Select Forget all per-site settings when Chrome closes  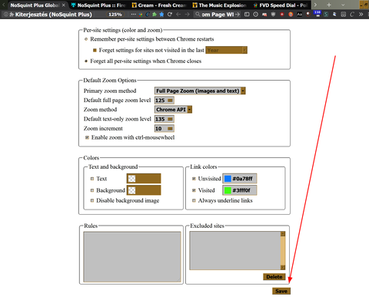[x=86, y=61]
